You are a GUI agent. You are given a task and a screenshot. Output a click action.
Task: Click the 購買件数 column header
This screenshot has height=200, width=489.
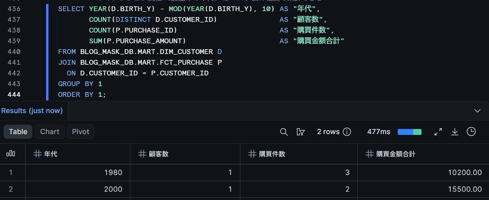click(298, 154)
